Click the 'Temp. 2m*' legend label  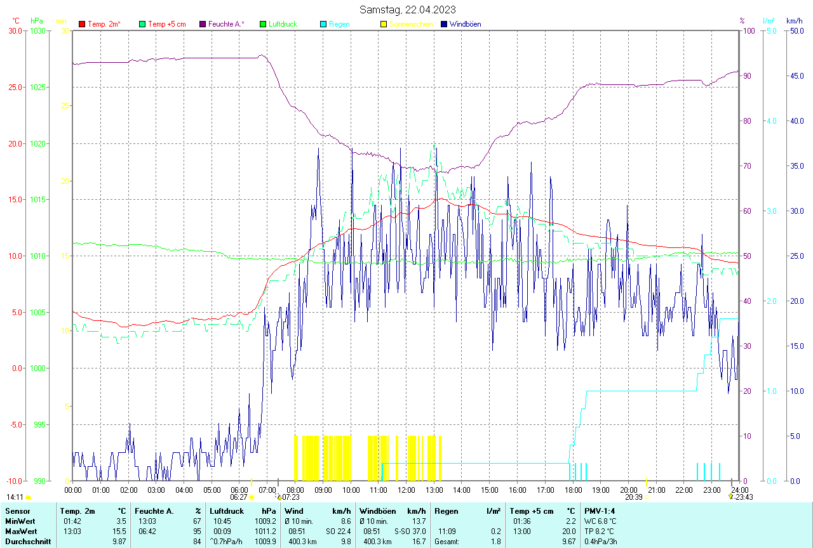[x=104, y=24]
